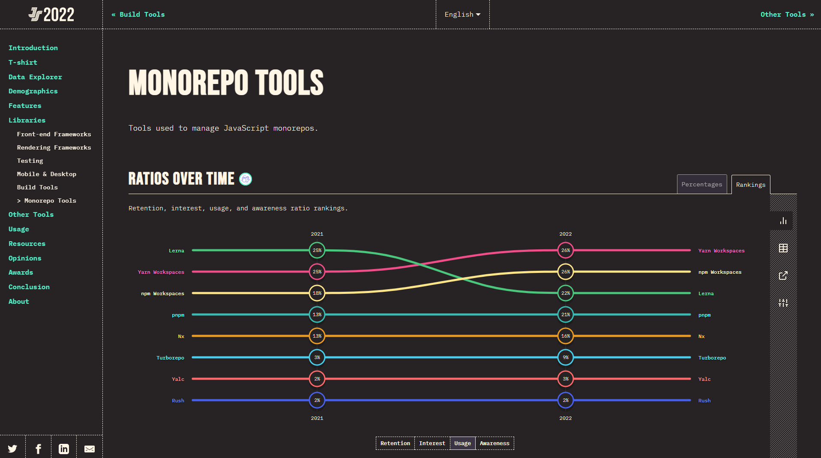Click the left npm Workspaces label
The width and height of the screenshot is (821, 458).
click(162, 293)
